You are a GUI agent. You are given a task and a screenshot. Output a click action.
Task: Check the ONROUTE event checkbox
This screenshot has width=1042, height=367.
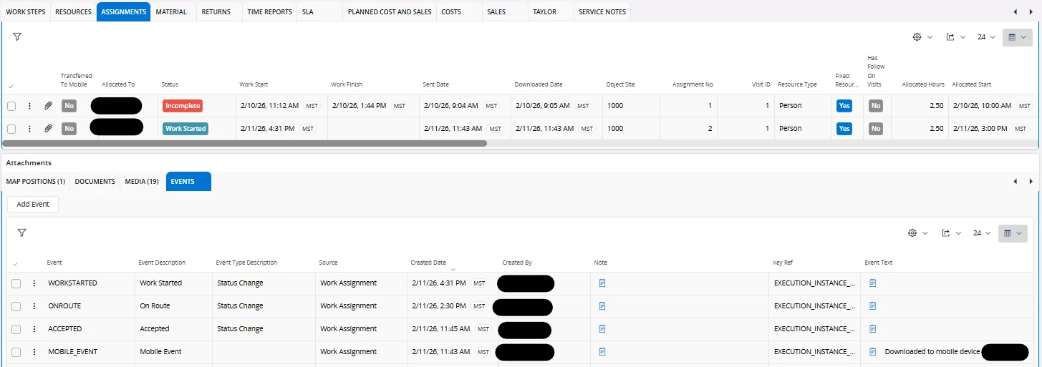16,306
